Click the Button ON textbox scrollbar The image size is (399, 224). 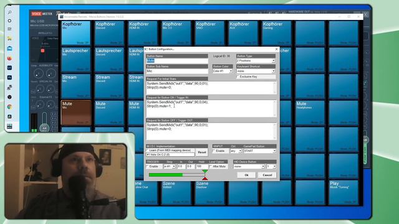point(274,108)
